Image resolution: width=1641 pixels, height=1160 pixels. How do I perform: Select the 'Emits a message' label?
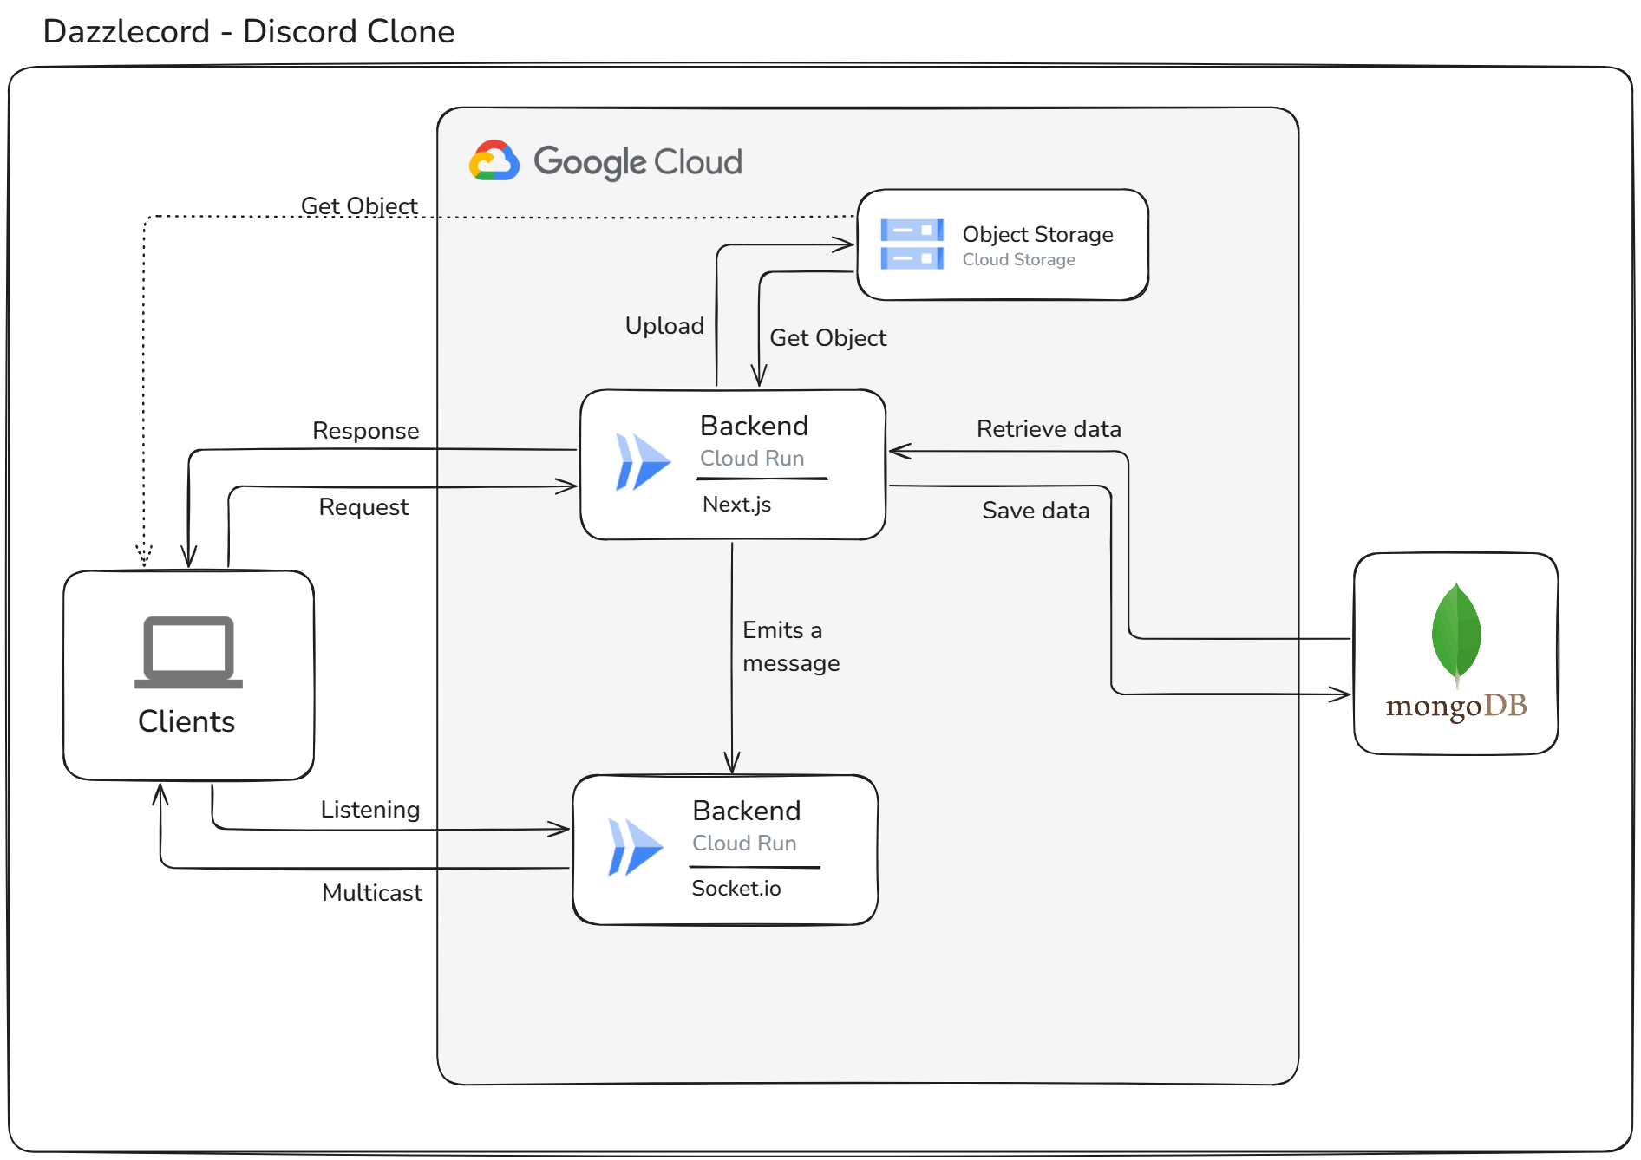(x=791, y=647)
